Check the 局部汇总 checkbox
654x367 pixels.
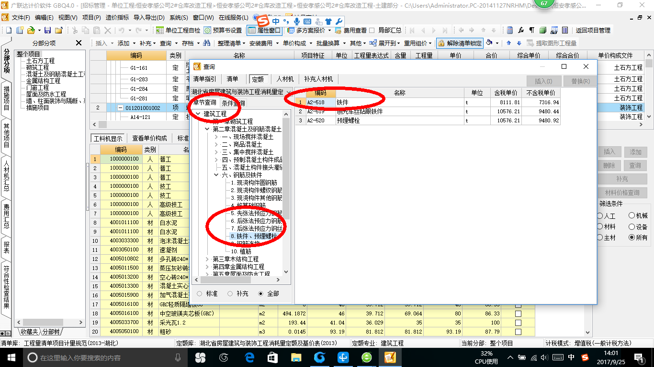point(372,30)
